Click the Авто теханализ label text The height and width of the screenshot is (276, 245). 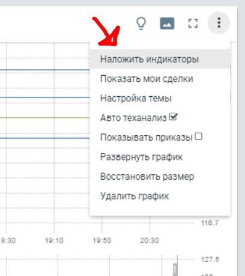point(133,118)
